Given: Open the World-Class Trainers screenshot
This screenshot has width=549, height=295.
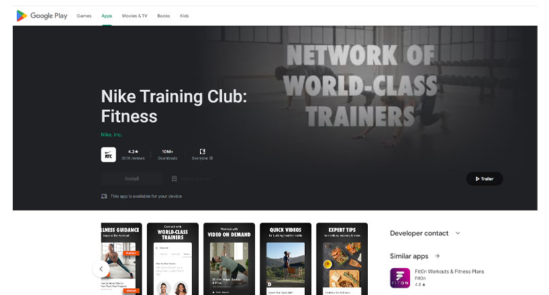Looking at the screenshot, I should point(172,259).
